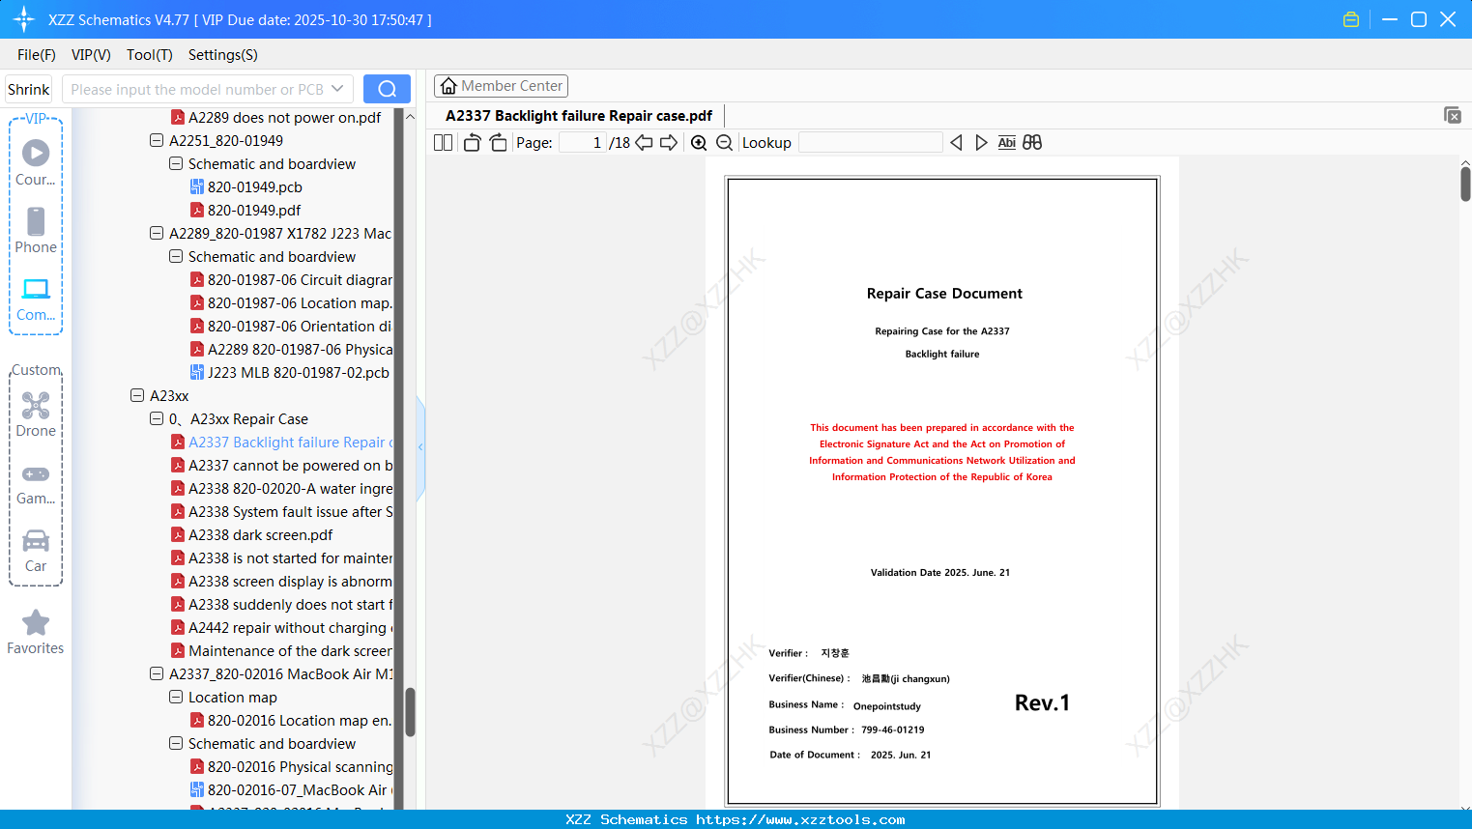Open A2337 cannot be powered on file
Image resolution: width=1472 pixels, height=829 pixels.
coord(281,465)
